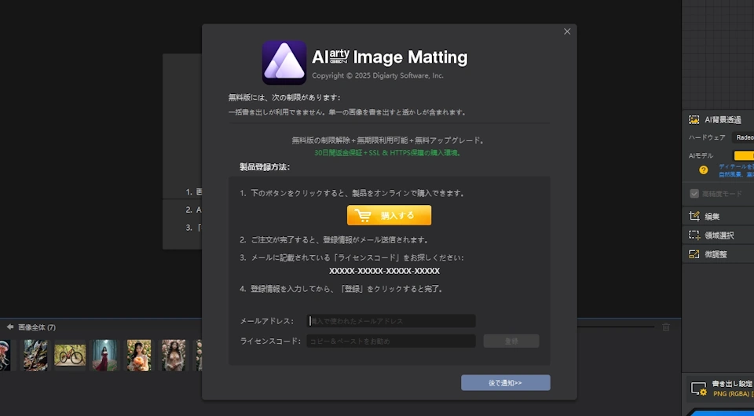Click the green 30日間返金保証 guarantee text
Viewport: 754px width, 416px height.
[x=387, y=153]
